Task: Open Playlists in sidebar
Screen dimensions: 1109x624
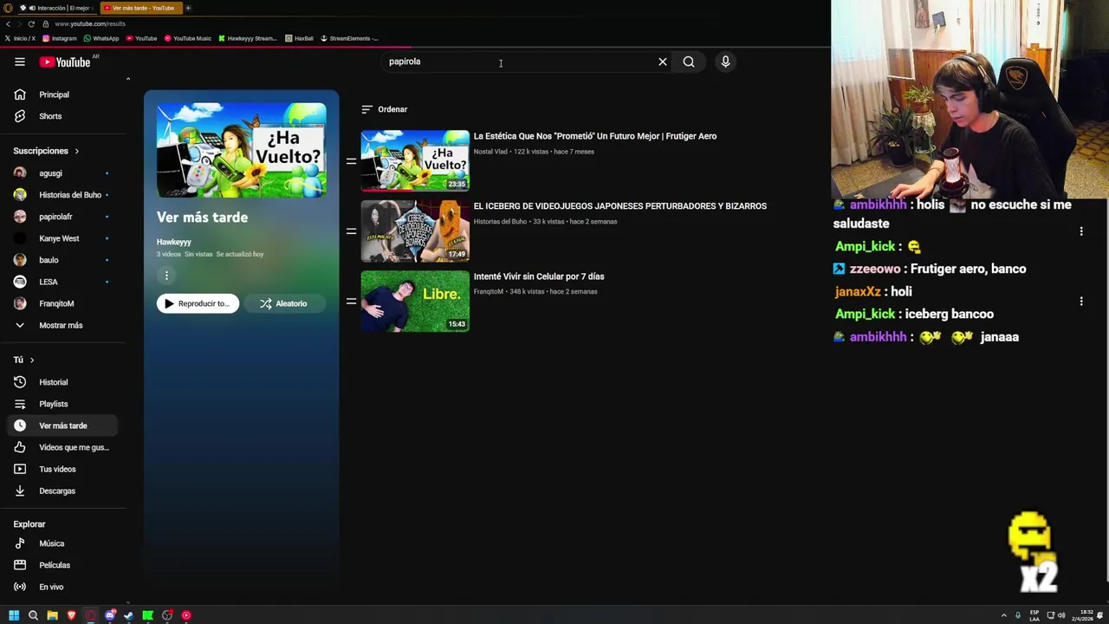Action: (63, 404)
